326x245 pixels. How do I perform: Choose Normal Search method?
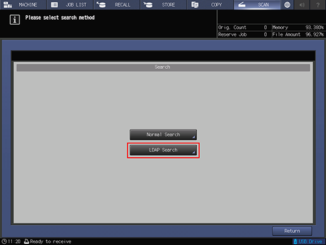(163, 134)
